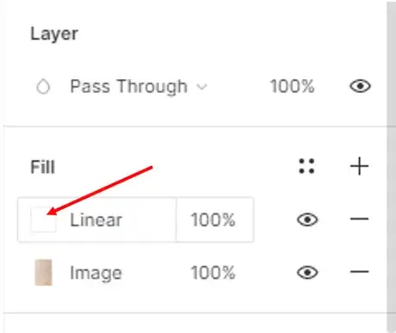Image resolution: width=396 pixels, height=333 pixels.
Task: Select the Image fill opacity 100% value
Action: [213, 272]
